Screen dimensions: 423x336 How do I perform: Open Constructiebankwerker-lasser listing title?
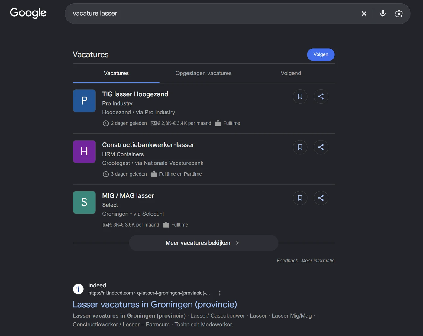(x=148, y=145)
